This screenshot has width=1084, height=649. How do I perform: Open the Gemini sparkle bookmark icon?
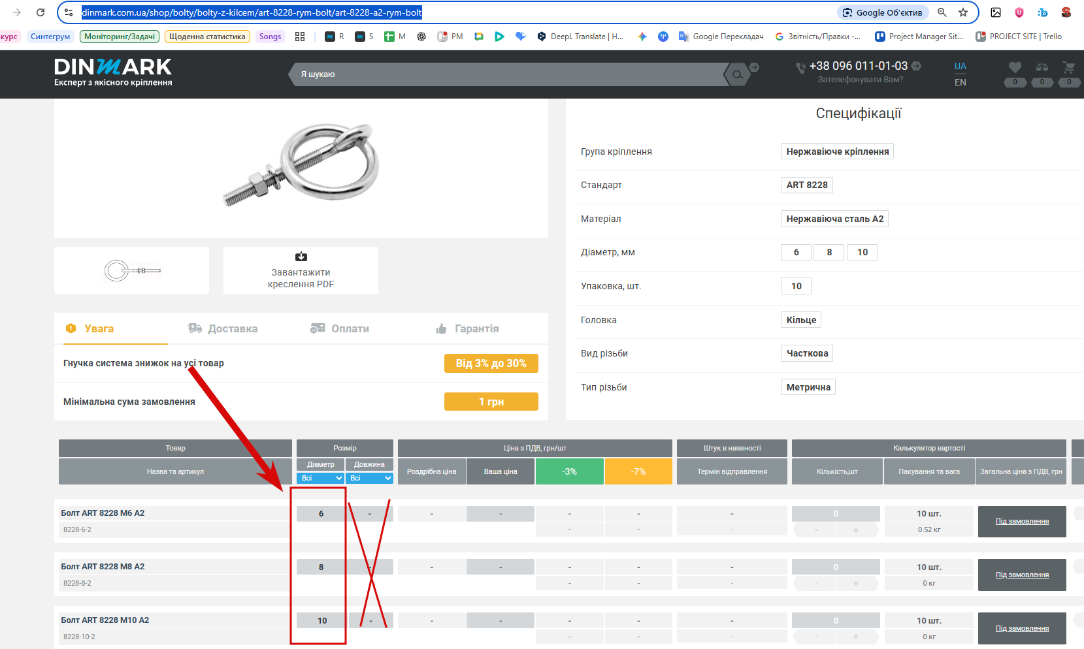[x=642, y=37]
